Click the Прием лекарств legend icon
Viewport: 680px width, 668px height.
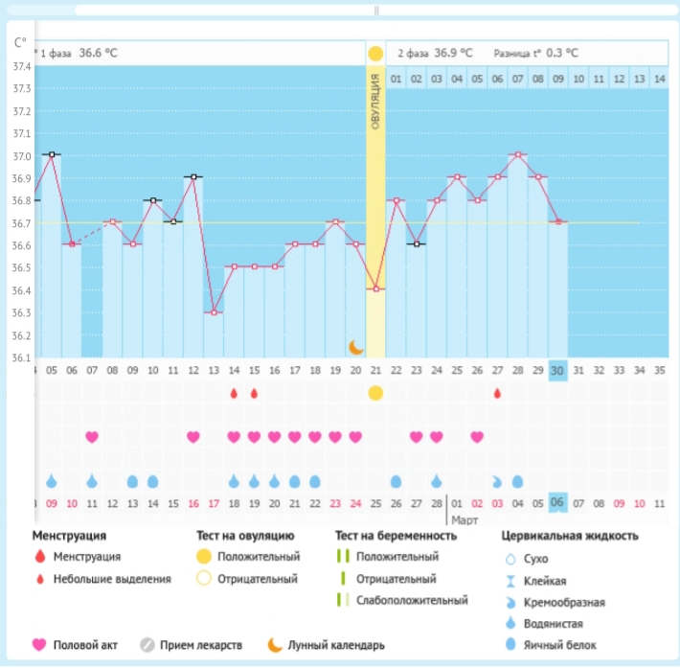coord(147,645)
